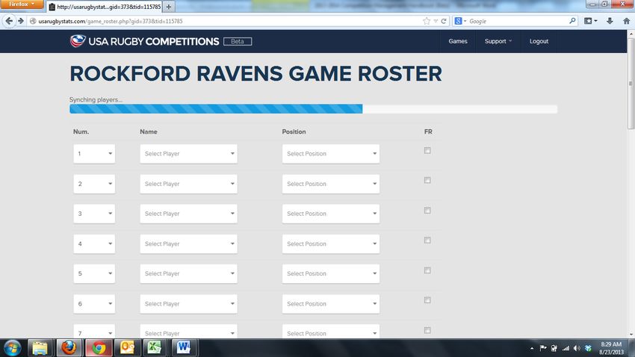Open the number dropdown showing 5
The width and height of the screenshot is (635, 357).
pyautogui.click(x=94, y=273)
